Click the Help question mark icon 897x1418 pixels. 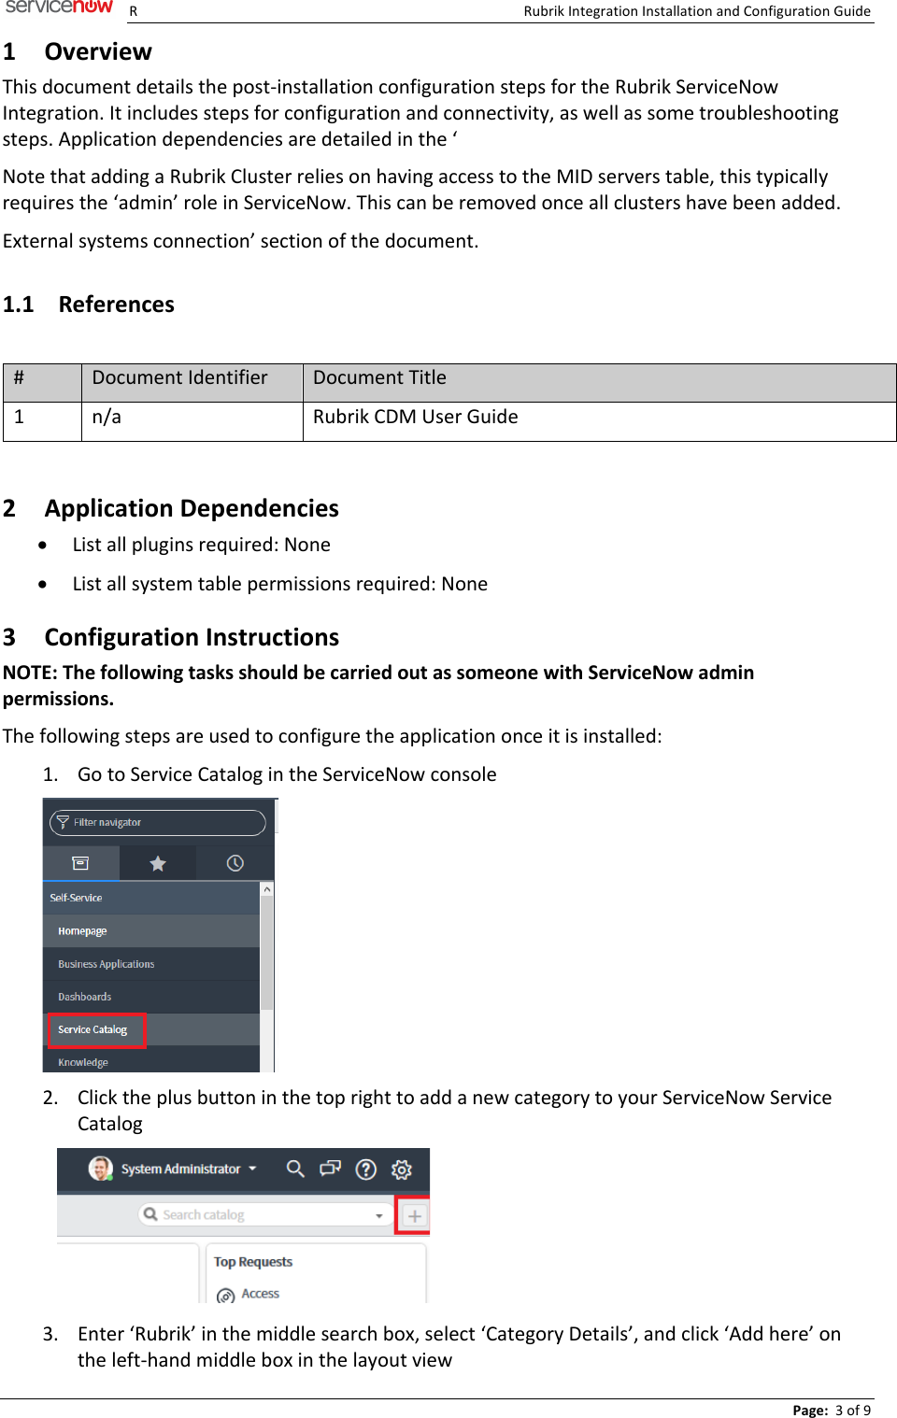[x=365, y=1169]
